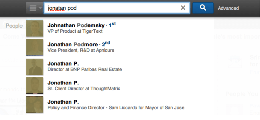This screenshot has height=120, width=260.
Task: Select Jonathan P., Sr. Client Director
Action: coord(120,85)
